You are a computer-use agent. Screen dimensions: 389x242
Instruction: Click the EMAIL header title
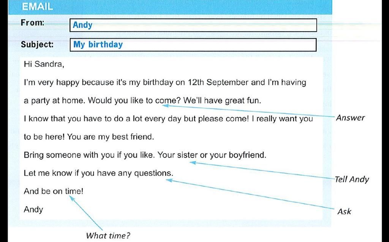(38, 6)
